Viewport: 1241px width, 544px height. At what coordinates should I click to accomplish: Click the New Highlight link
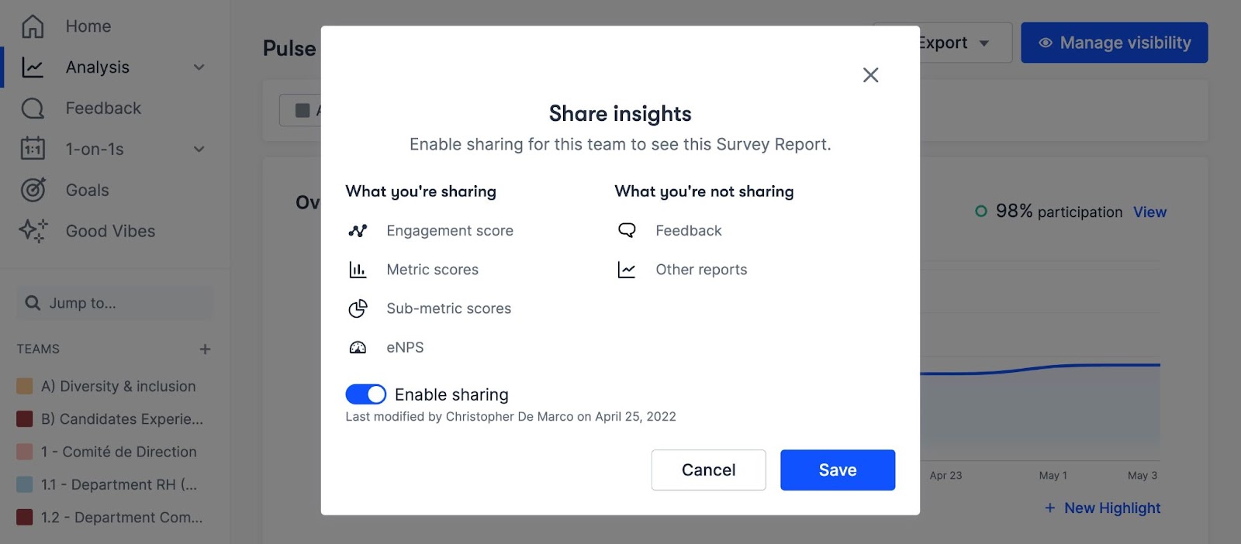coord(1112,508)
